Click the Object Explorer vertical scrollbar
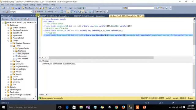Screen dimensions: 196x110 [36, 56]
